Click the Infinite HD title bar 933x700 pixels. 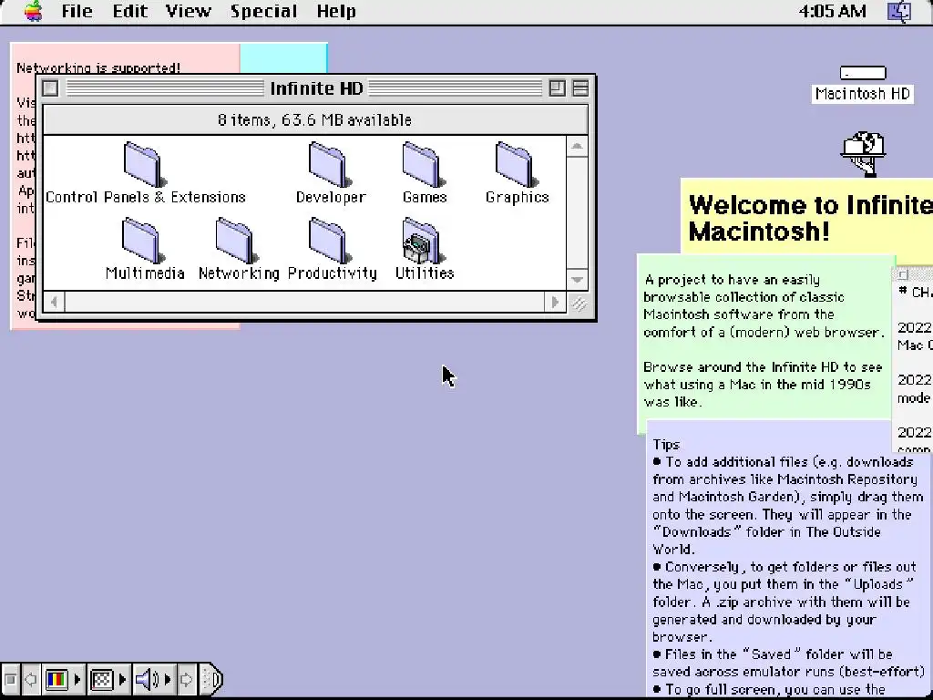(316, 88)
